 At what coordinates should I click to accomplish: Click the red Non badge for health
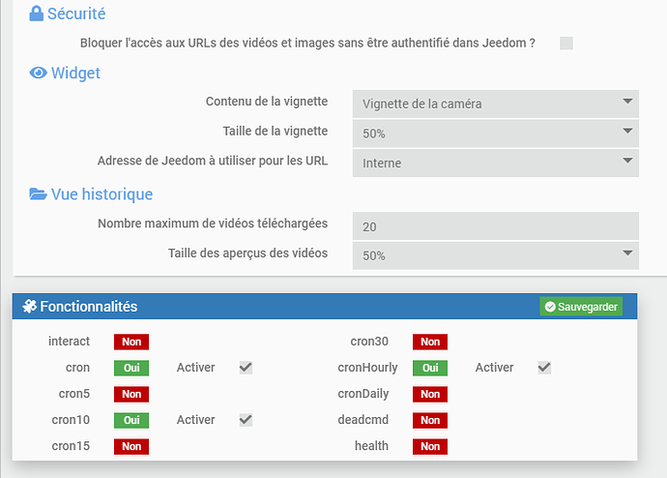point(430,446)
